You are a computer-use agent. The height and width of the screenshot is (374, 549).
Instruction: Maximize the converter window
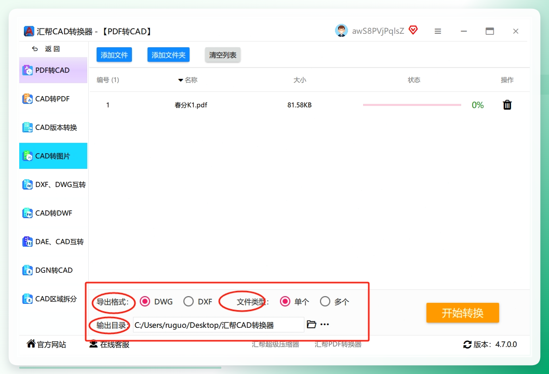tap(489, 31)
